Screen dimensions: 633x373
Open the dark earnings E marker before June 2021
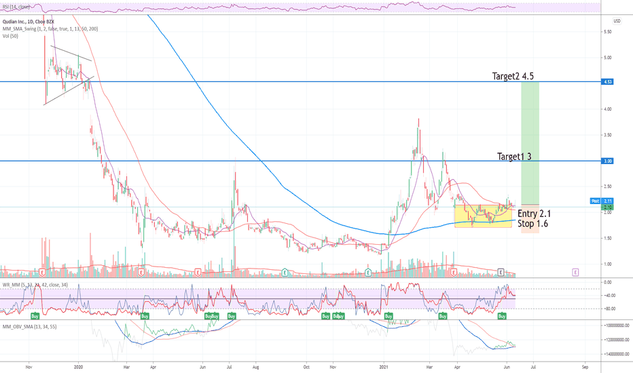(501, 273)
